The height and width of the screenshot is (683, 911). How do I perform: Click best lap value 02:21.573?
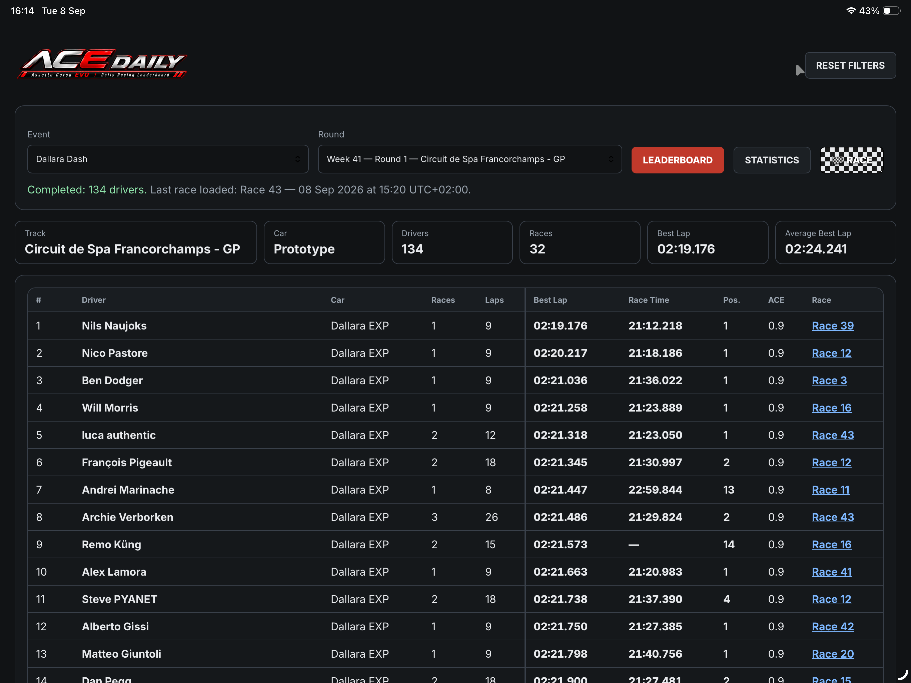[561, 545]
